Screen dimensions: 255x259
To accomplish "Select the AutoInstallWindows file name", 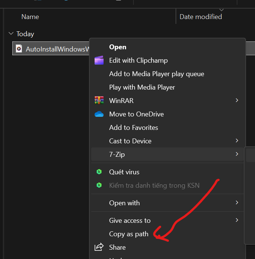I will pos(57,49).
